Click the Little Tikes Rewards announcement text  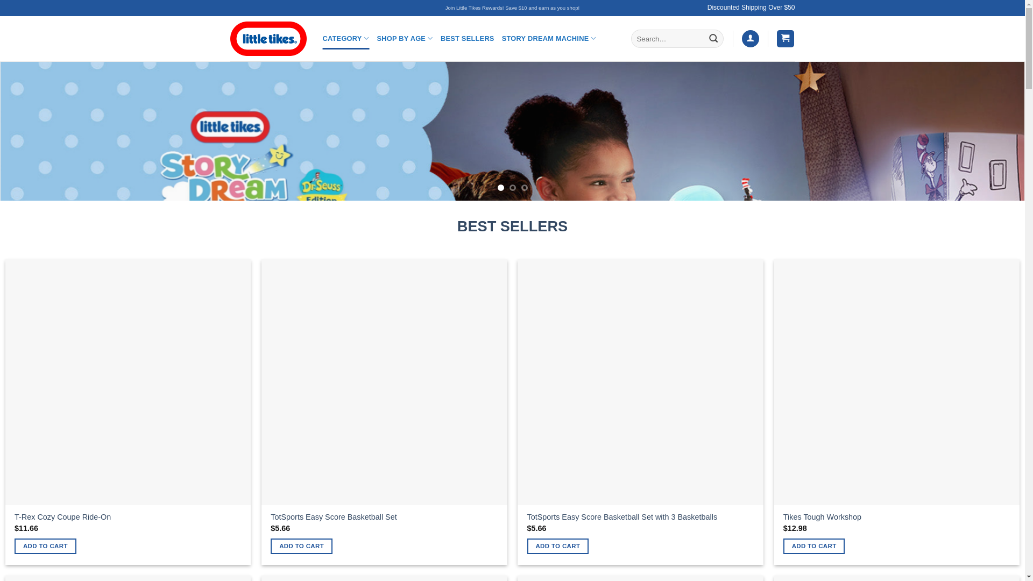(x=512, y=8)
